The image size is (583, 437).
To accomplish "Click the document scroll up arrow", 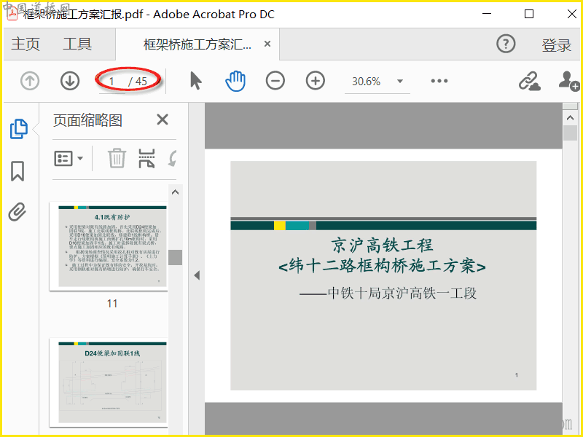I will [x=570, y=118].
